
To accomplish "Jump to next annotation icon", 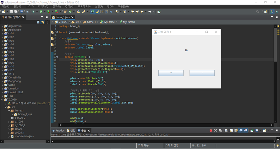I will coord(117,12).
